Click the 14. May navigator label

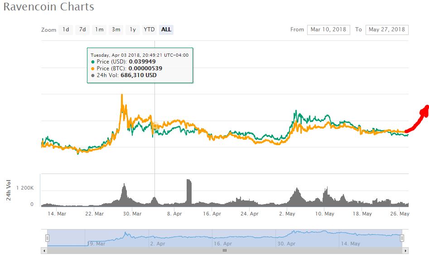tap(351, 244)
